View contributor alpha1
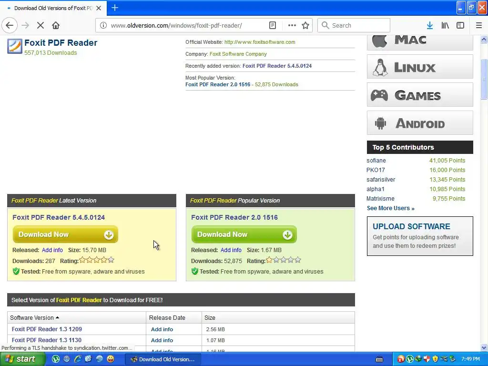 (376, 189)
